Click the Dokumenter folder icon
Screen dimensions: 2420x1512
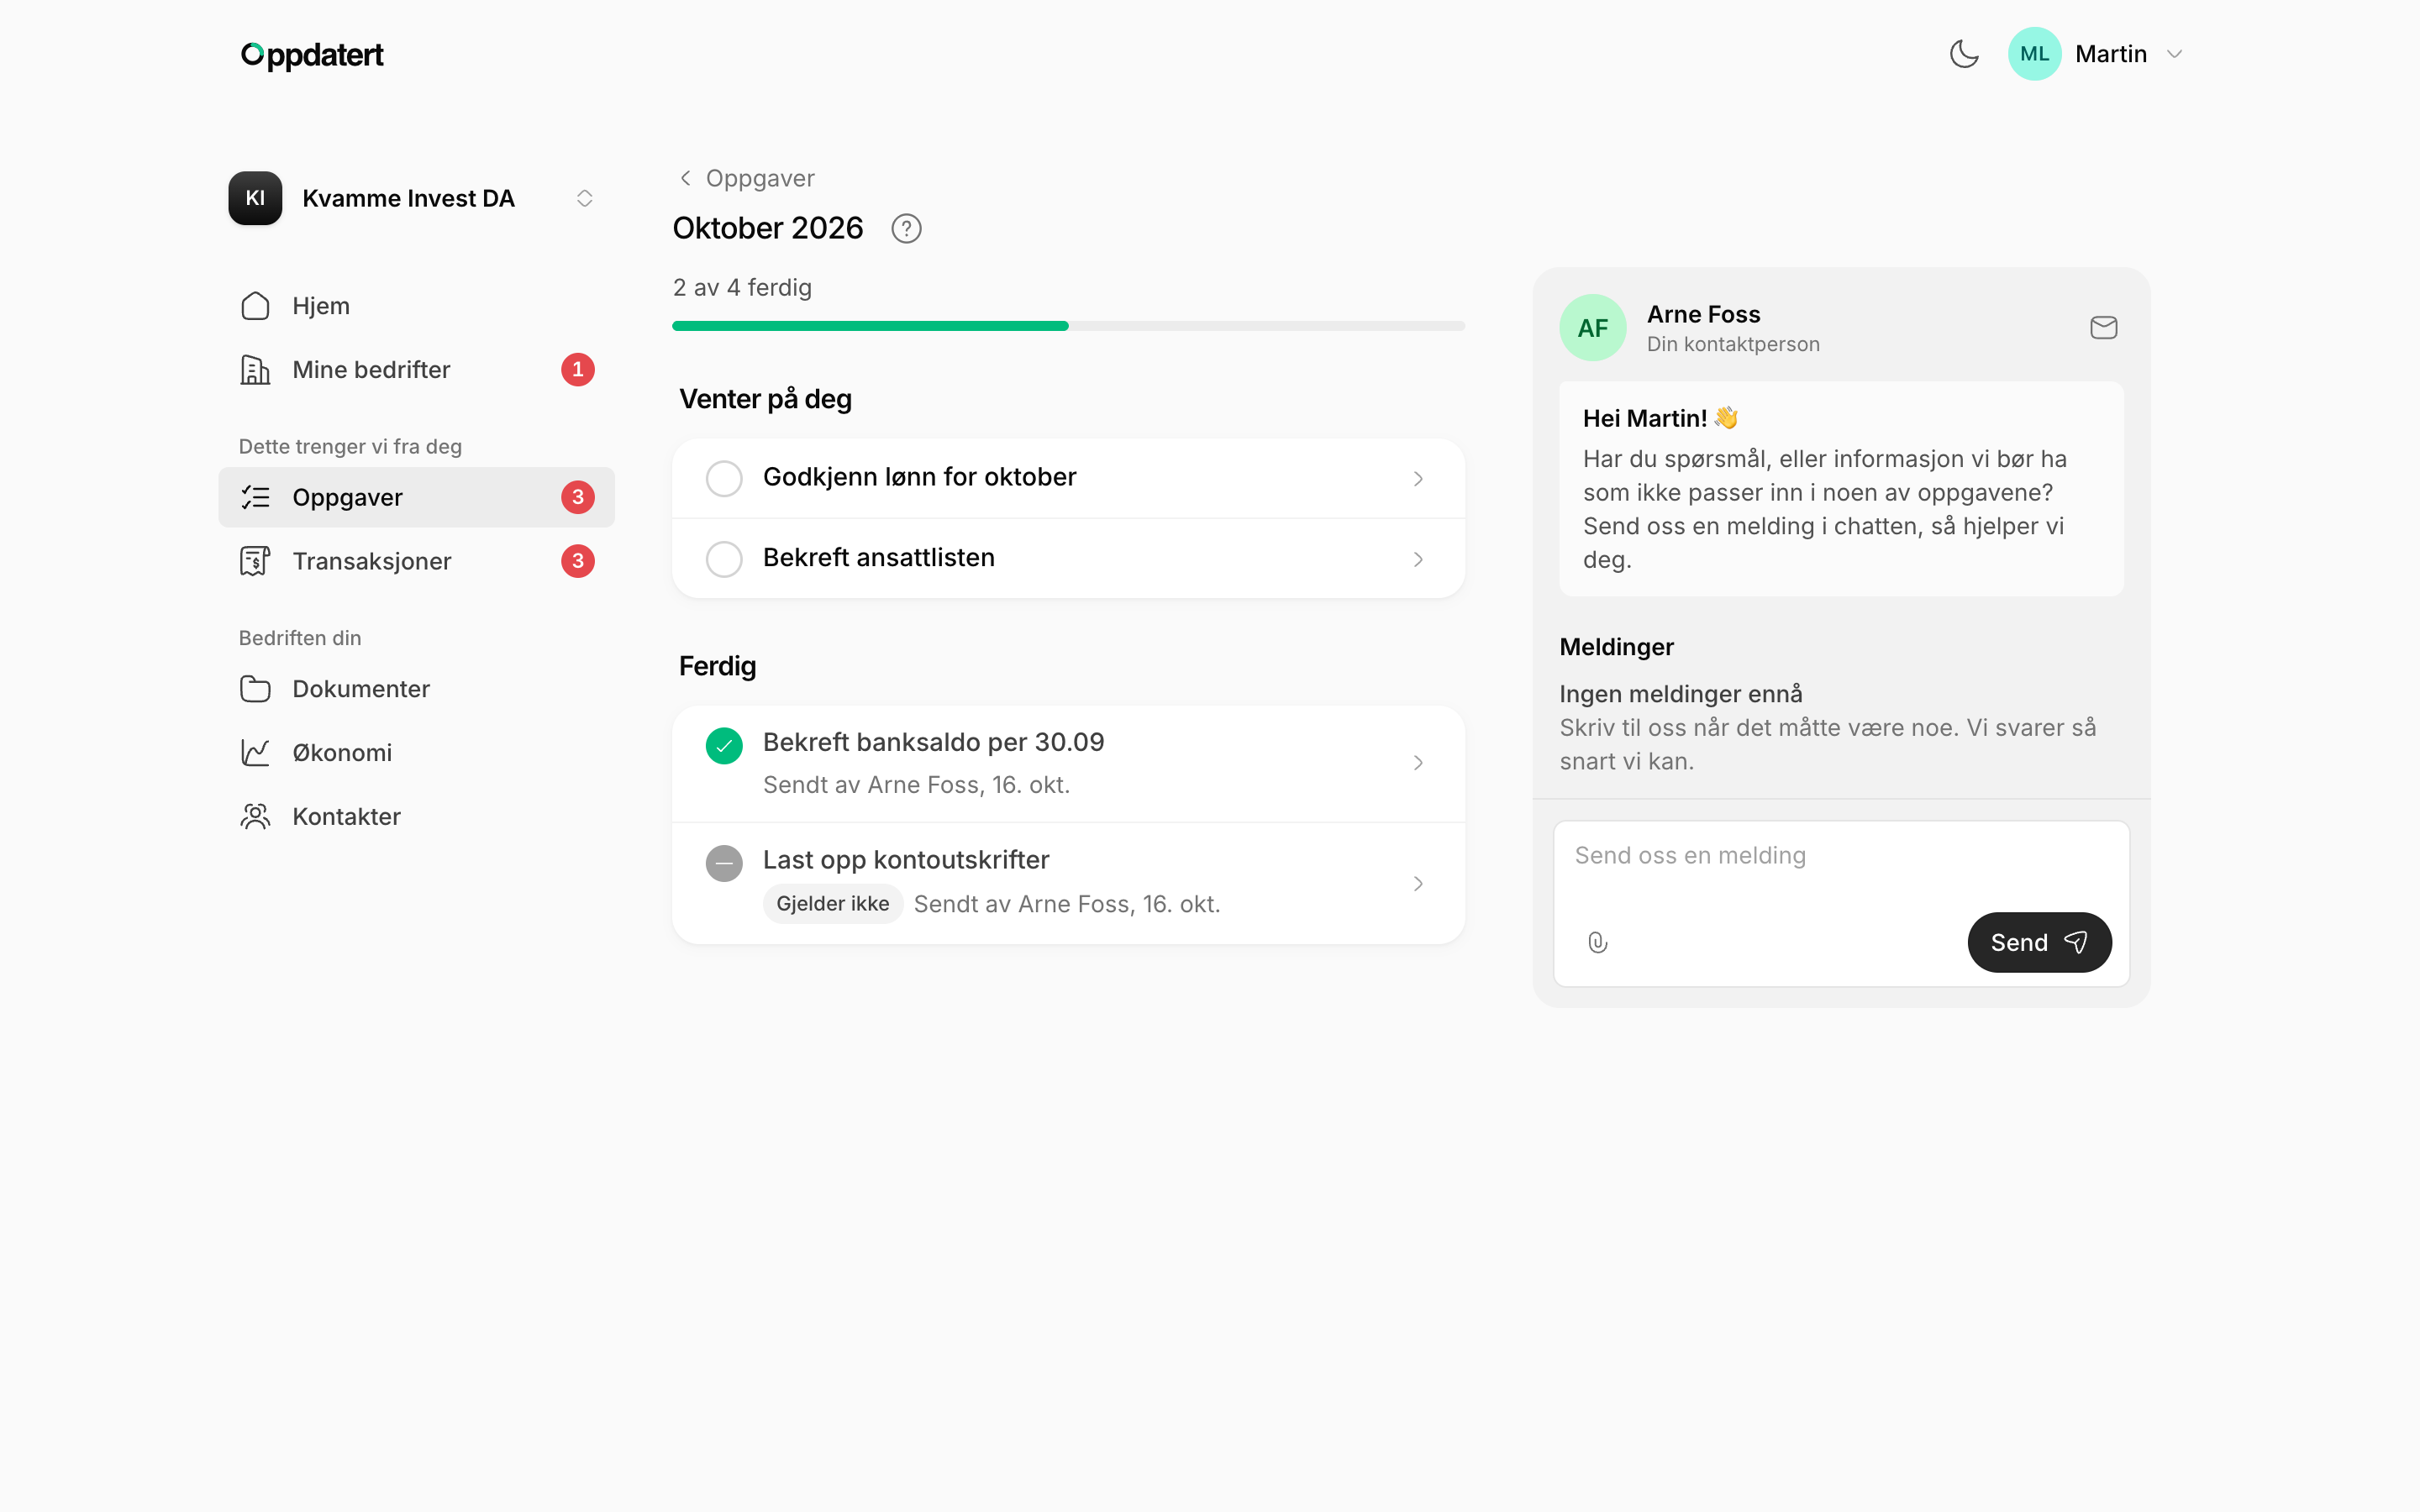(255, 689)
